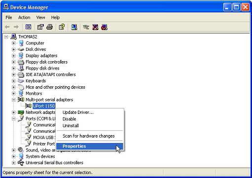
Task: Select the MOXA USB serial port entry
Action: tap(44, 138)
